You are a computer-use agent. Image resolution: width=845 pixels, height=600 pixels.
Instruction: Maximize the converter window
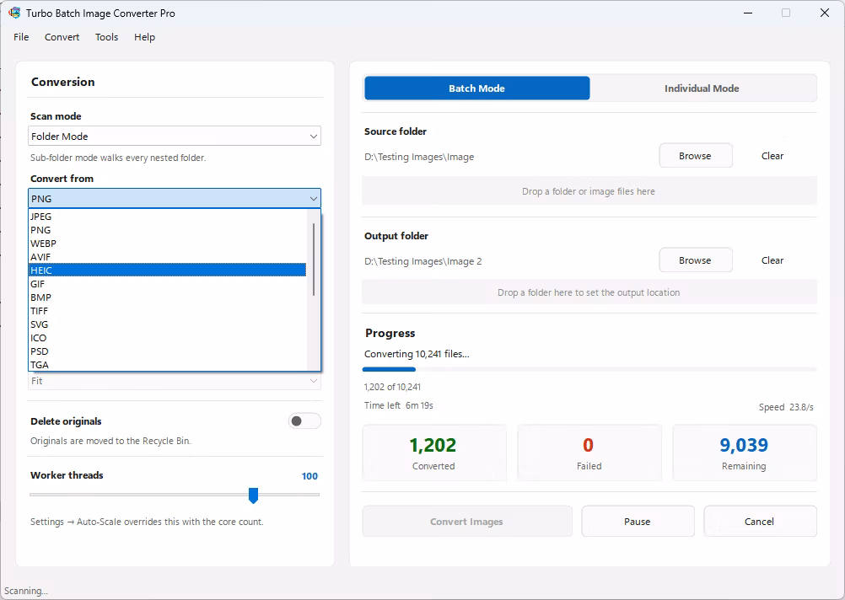coord(786,13)
